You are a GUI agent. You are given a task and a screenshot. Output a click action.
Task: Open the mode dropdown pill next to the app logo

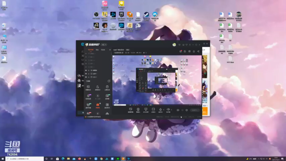(x=104, y=45)
